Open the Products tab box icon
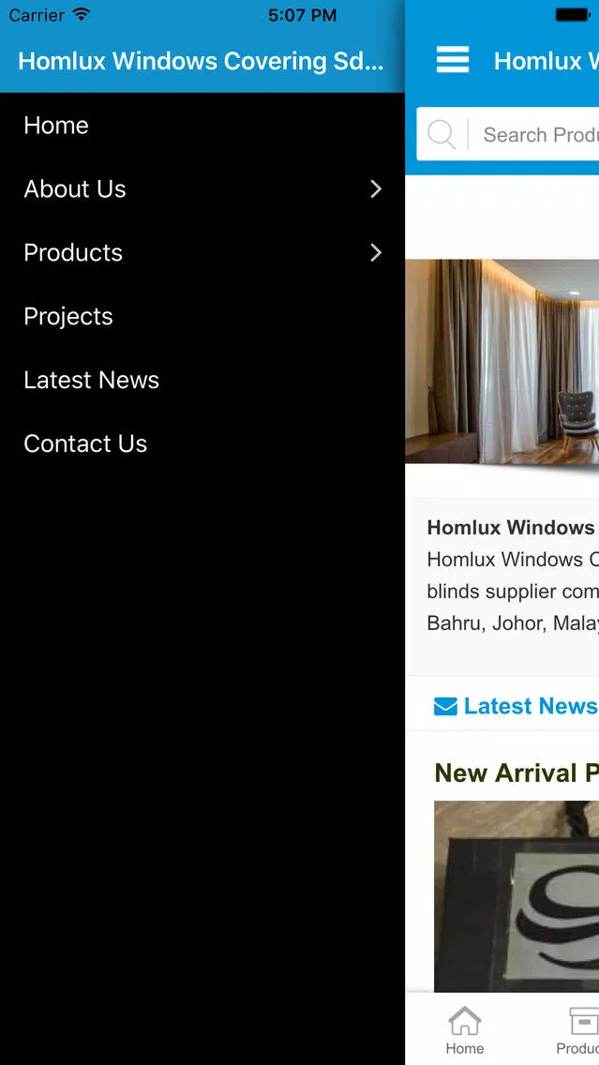The image size is (599, 1065). point(584,1020)
